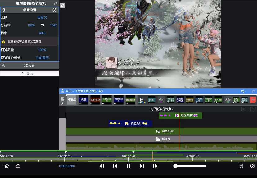Select blue 软便变形 clip on timeline

(130, 123)
